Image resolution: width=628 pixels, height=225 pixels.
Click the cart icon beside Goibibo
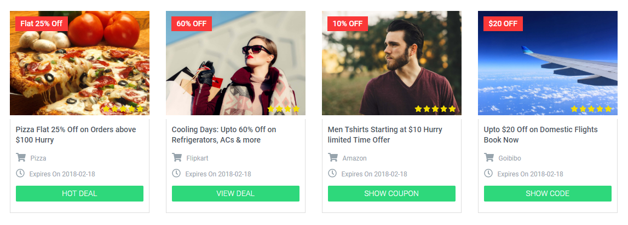(488, 157)
